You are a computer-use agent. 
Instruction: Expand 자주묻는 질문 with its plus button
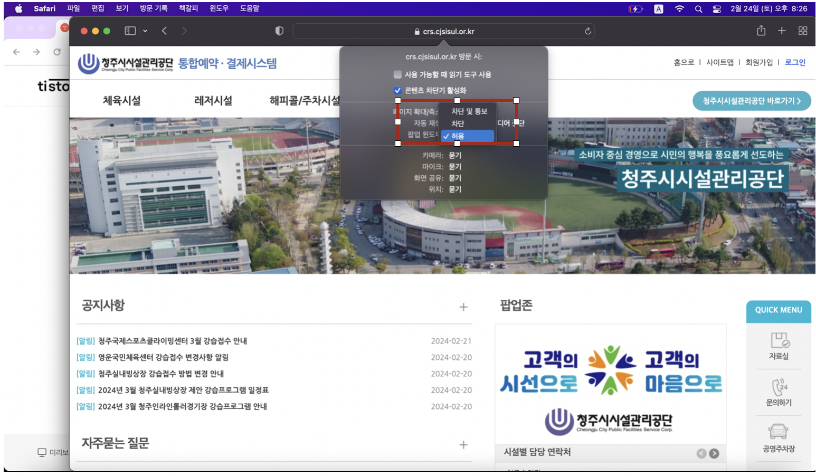[463, 445]
